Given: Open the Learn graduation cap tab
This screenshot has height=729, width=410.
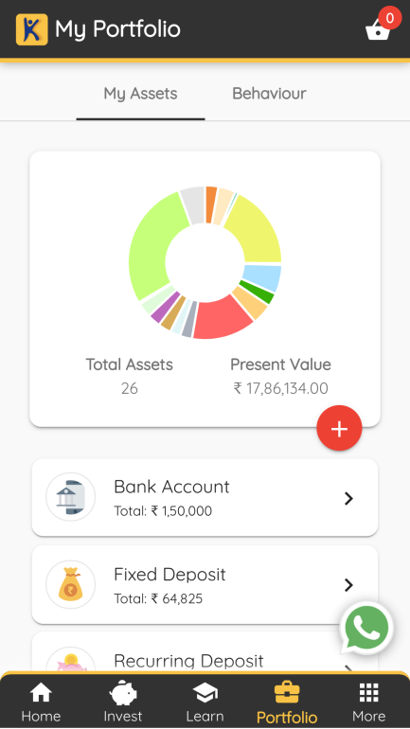Looking at the screenshot, I should [205, 702].
